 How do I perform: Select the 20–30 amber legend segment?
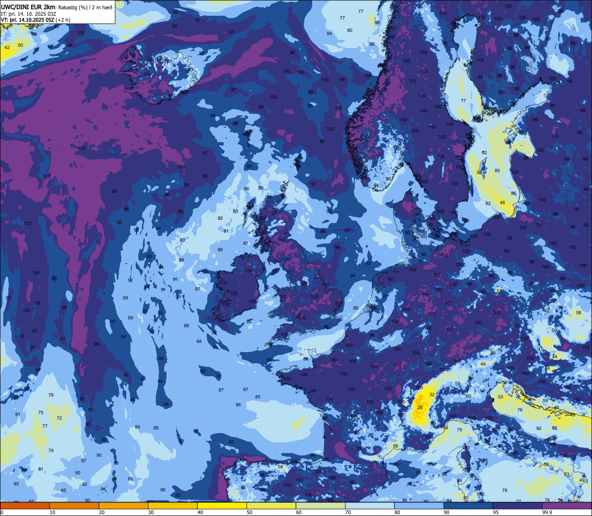click(123, 505)
